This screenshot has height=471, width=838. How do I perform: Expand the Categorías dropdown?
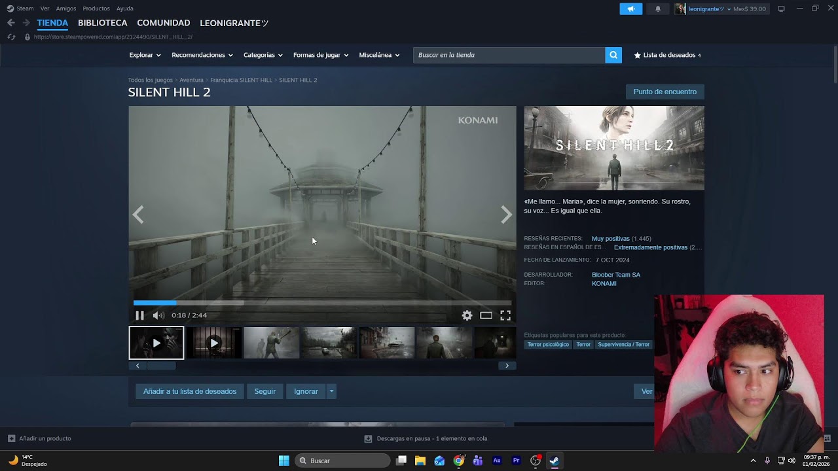point(263,55)
